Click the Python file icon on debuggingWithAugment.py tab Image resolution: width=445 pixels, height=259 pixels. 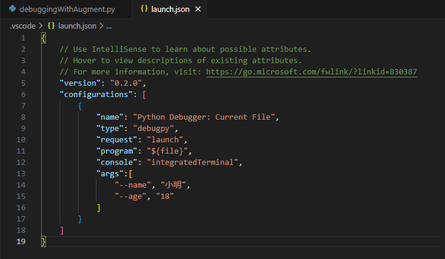13,9
